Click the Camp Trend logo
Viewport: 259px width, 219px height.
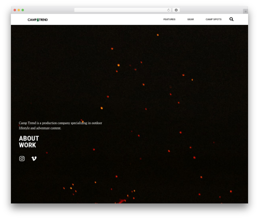pos(38,20)
